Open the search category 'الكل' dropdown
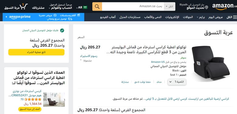This screenshot has width=237, height=114. 170,6
